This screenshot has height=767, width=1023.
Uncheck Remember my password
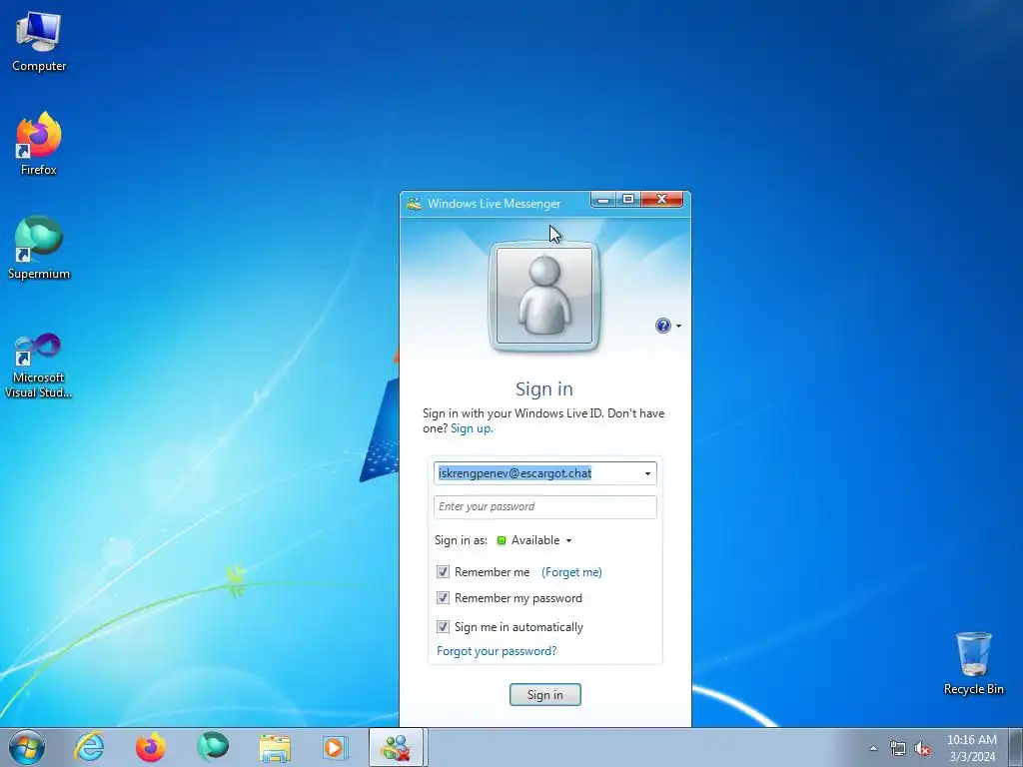[x=443, y=598]
